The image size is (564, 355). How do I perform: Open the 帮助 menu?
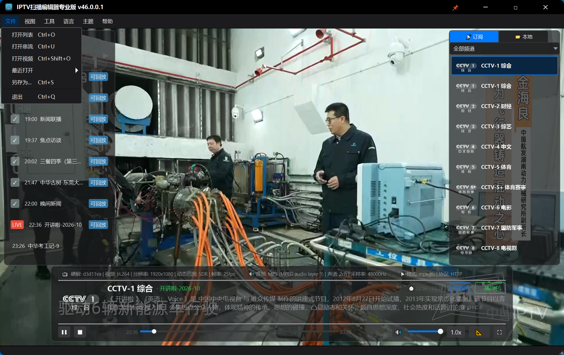click(x=108, y=21)
